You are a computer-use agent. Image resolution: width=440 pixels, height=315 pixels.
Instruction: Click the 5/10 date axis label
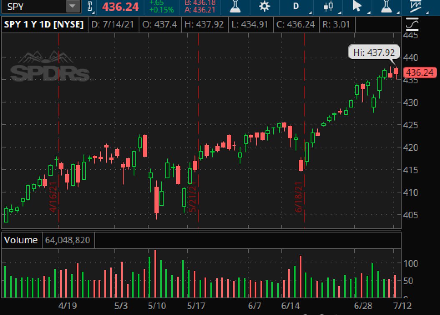(157, 306)
